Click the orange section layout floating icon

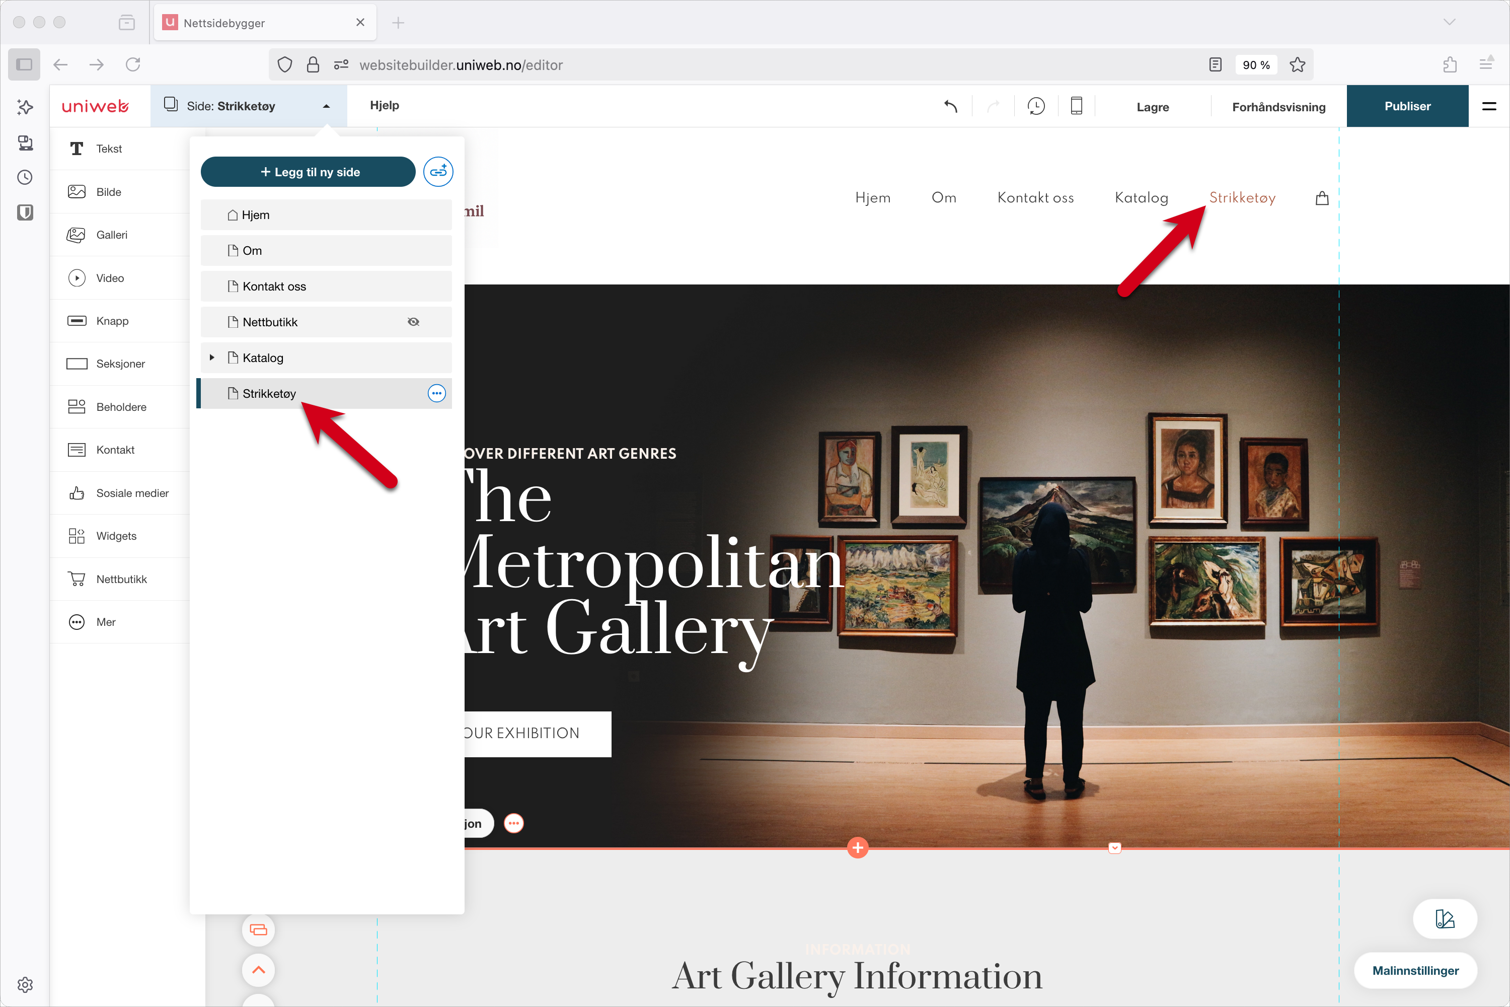tap(259, 929)
